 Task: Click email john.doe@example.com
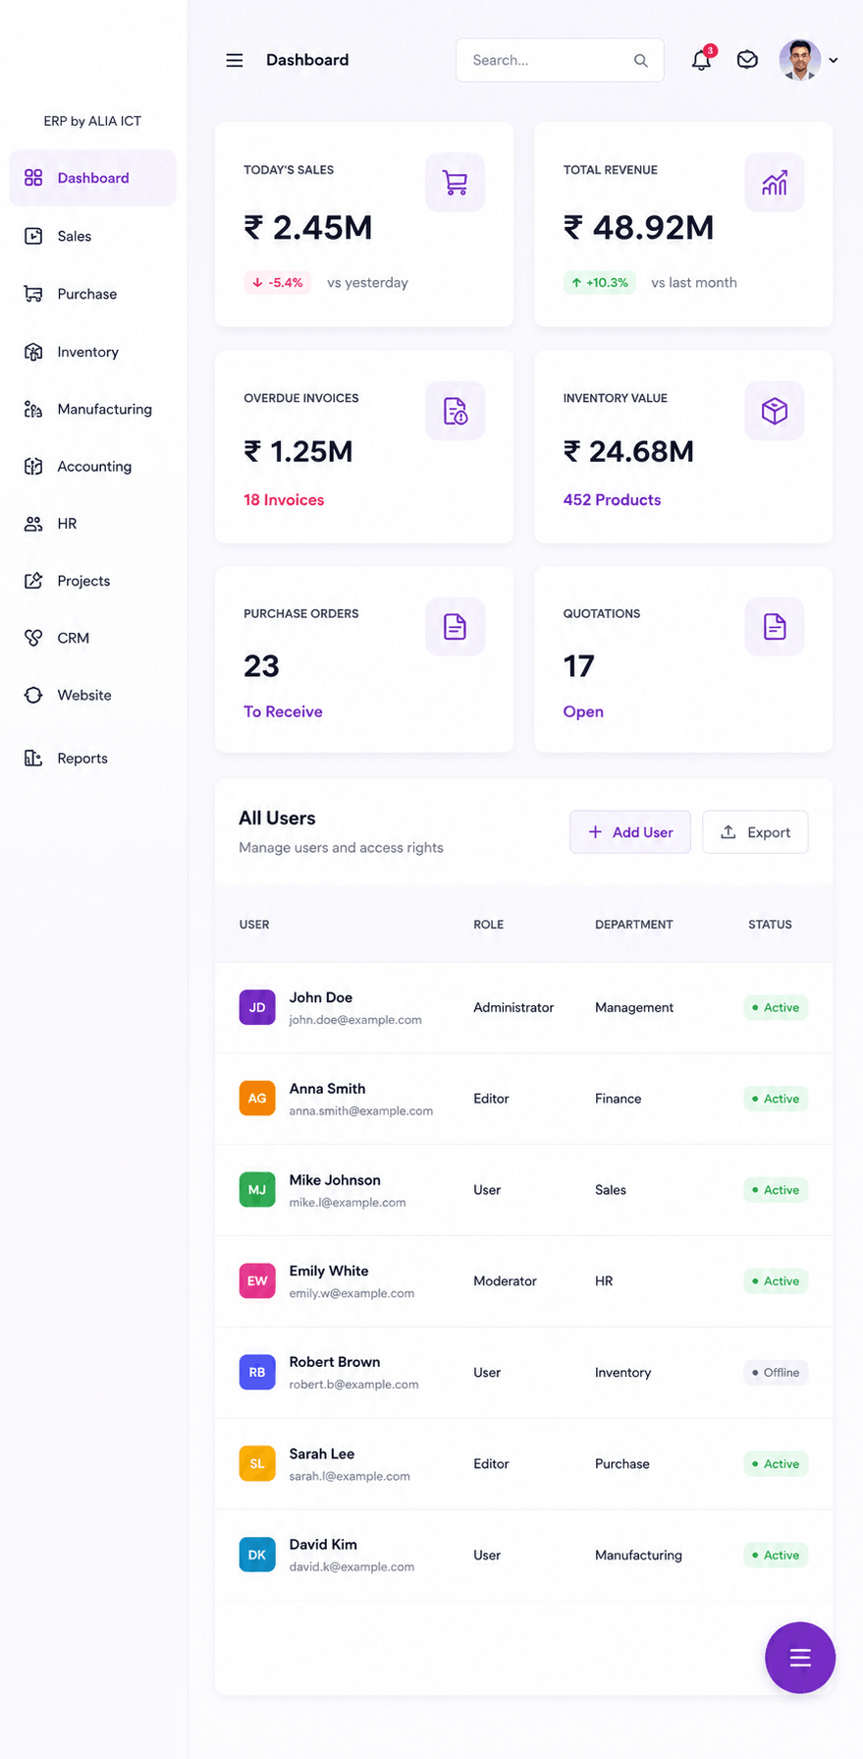point(355,1020)
